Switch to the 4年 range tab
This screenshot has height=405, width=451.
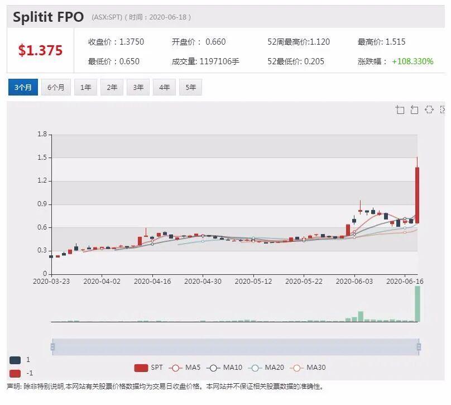click(x=164, y=87)
